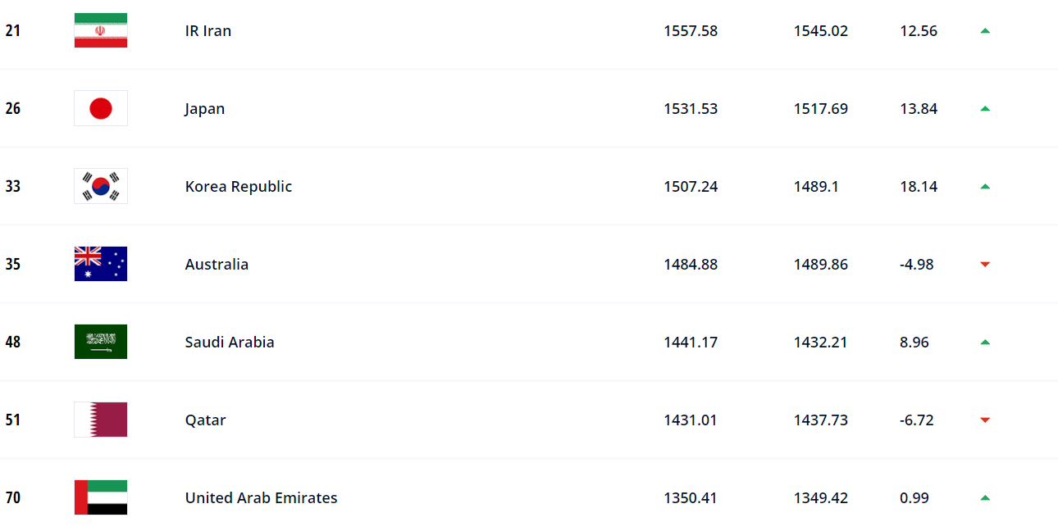Click Qatar's previous points 1437.73
Screen dimensions: 1058x531
point(821,420)
